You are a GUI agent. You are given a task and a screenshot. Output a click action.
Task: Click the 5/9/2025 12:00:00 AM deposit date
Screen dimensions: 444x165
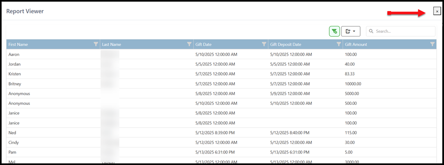tap(290, 93)
